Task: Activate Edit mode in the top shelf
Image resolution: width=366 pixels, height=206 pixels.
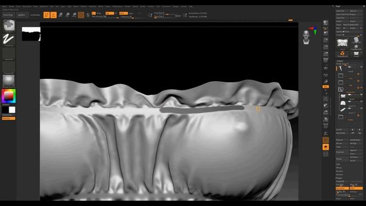Action: (x=46, y=15)
